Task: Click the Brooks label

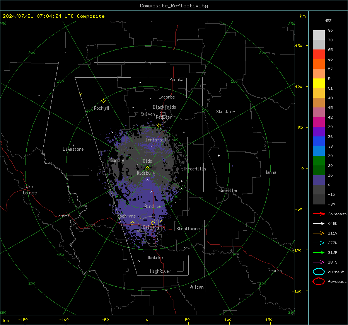Action: click(275, 271)
